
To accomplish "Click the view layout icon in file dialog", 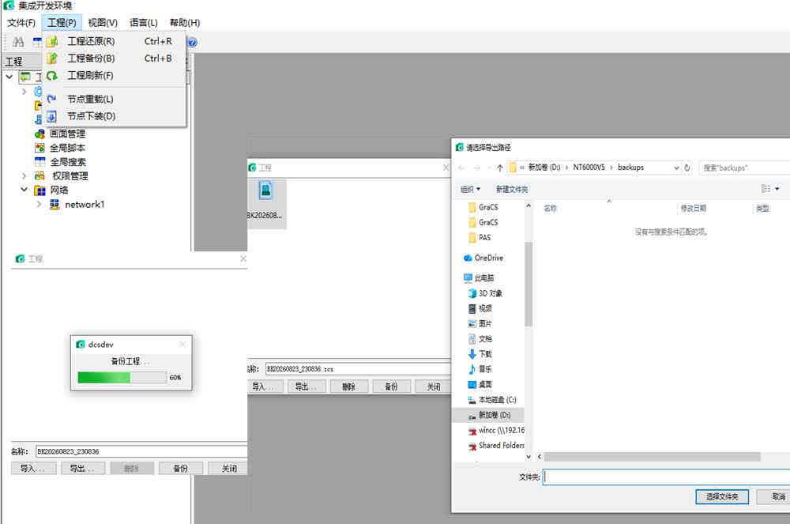I will [766, 188].
